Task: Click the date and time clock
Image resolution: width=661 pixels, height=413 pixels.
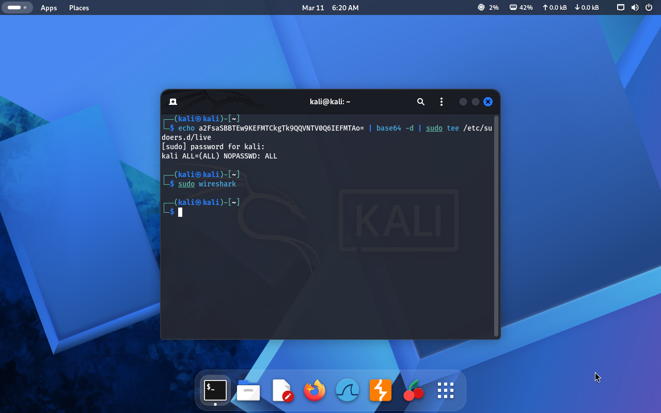Action: (330, 8)
